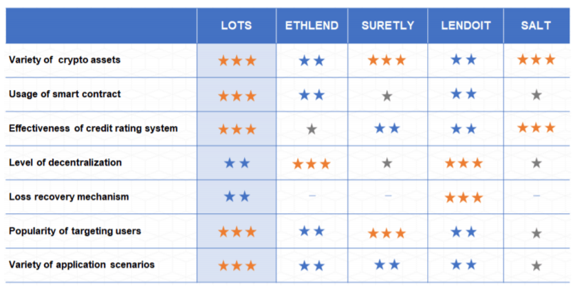The height and width of the screenshot is (291, 586).
Task: Click the Popularity of targeting users label
Action: click(x=74, y=231)
